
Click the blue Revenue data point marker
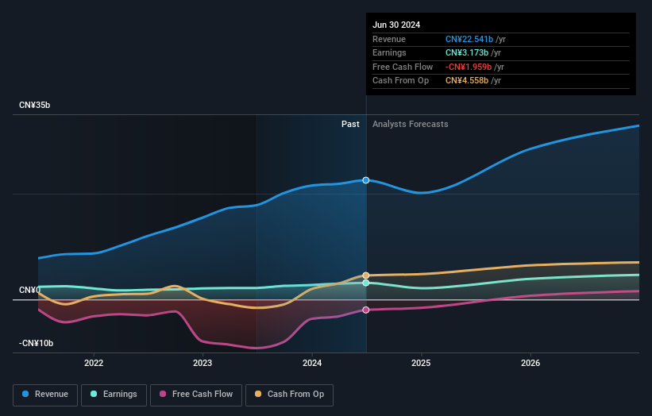366,180
